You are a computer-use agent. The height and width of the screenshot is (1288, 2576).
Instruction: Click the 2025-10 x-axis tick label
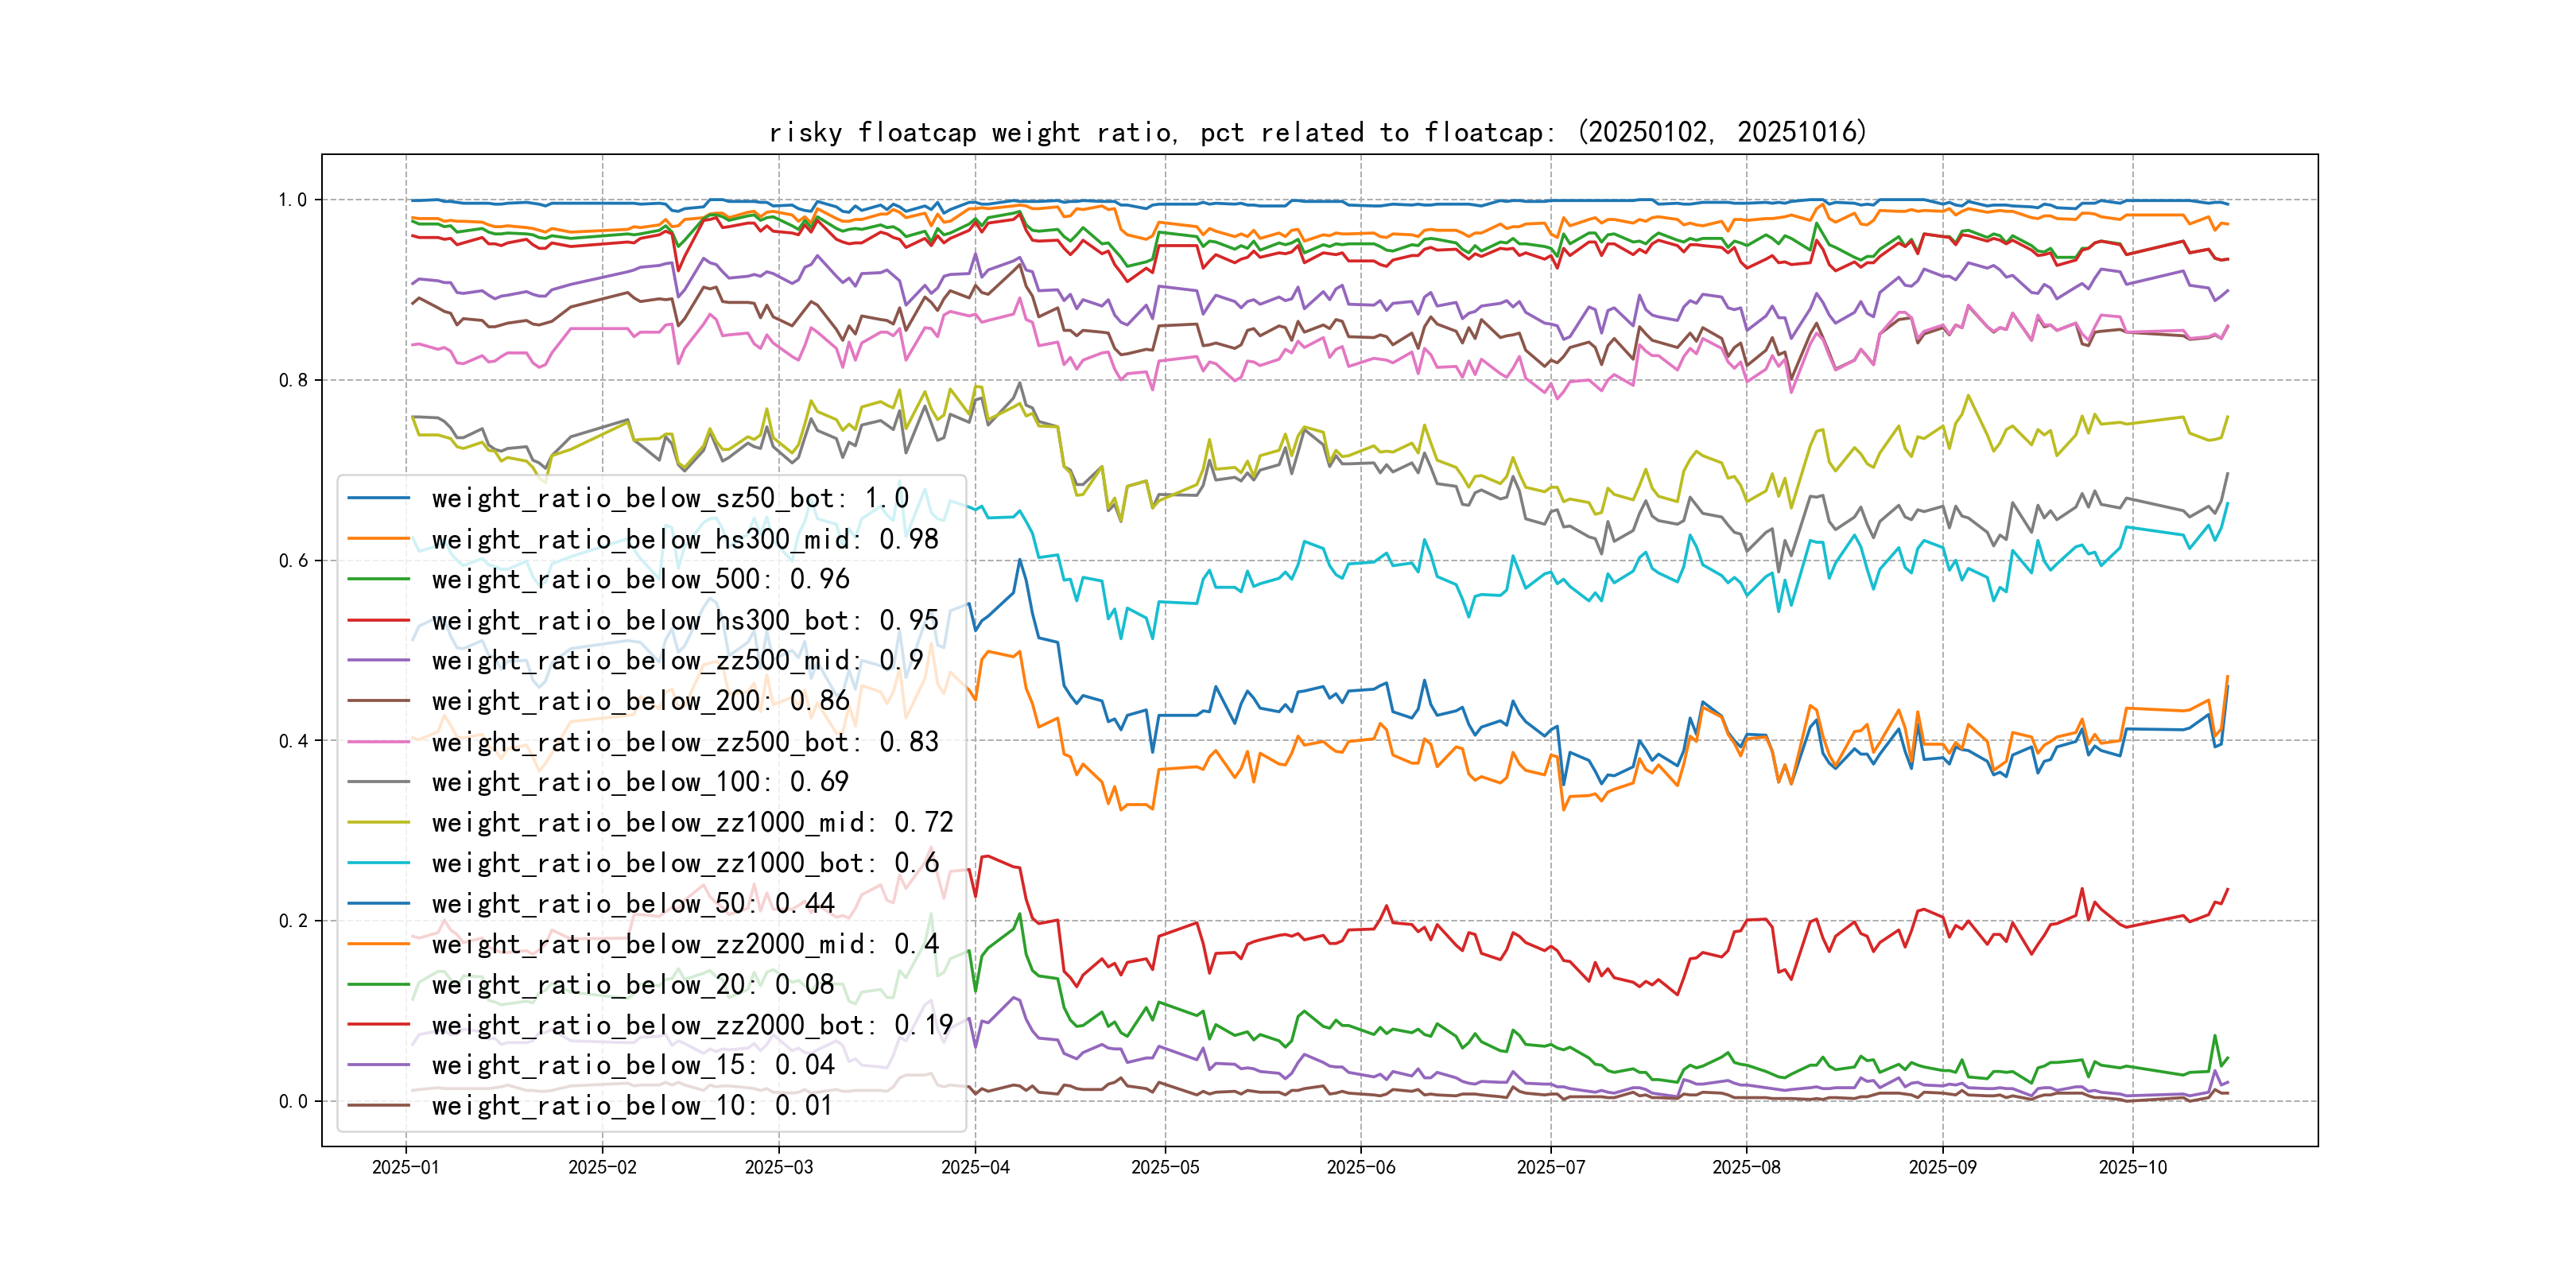pyautogui.click(x=2132, y=1167)
